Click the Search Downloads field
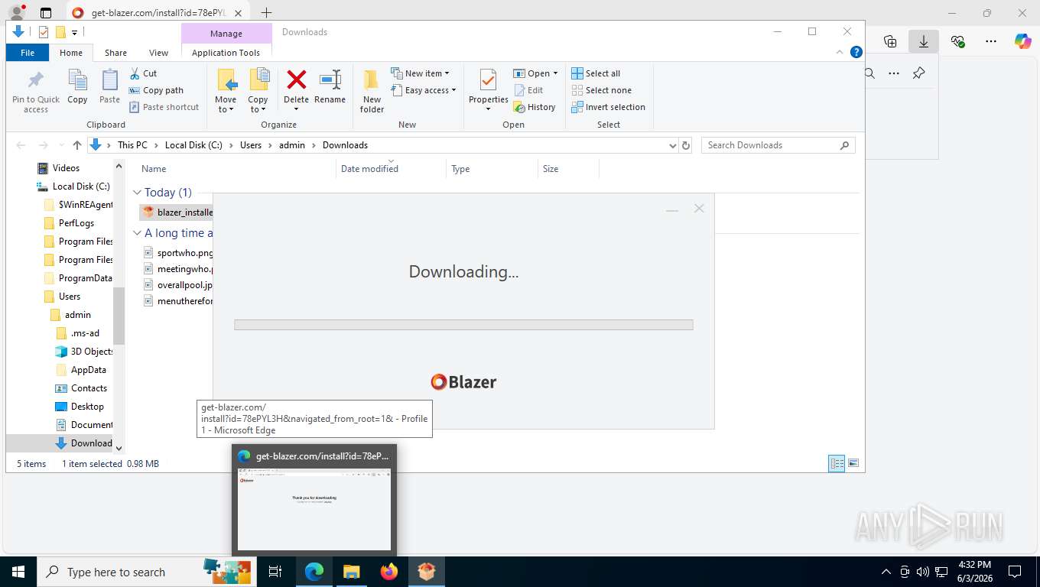Screen dimensions: 1040x587 778,145
